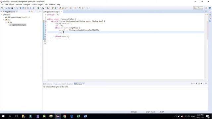Maximize the Package Explorer view
The height and width of the screenshot is (119, 212).
pos(40,12)
